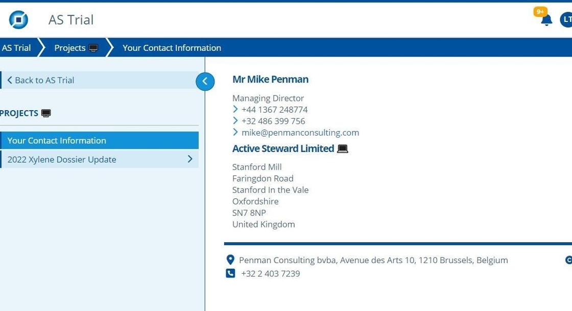Collapse the sidebar with the round arrow button
Screen dimensions: 572x311
point(205,81)
